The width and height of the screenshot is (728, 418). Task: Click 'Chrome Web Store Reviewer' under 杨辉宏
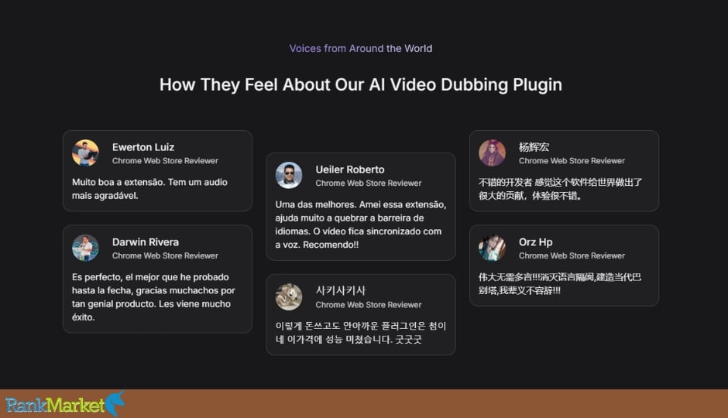[572, 160]
